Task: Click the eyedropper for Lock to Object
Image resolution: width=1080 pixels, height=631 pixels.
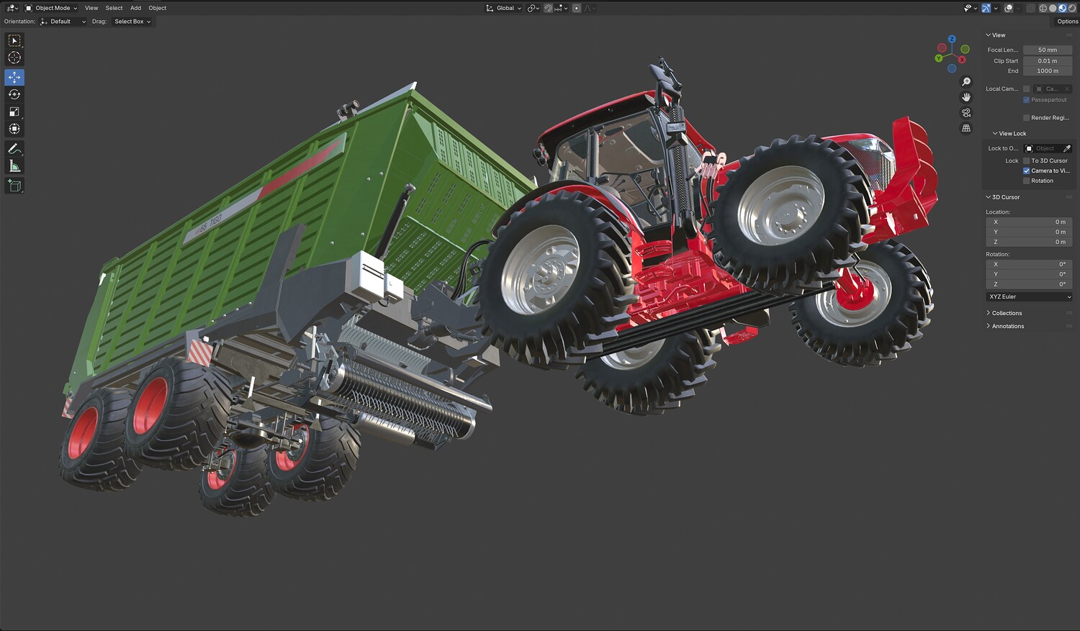Action: click(x=1066, y=148)
